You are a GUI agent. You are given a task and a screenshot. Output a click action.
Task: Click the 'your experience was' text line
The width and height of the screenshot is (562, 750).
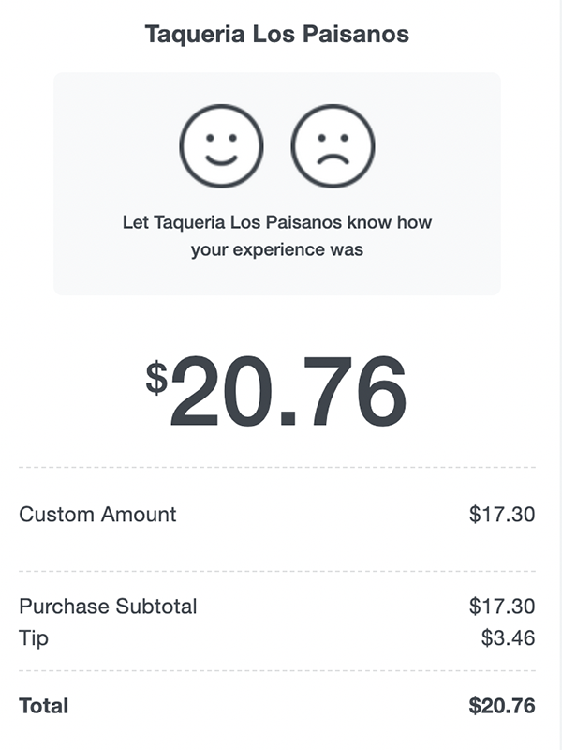(x=276, y=250)
